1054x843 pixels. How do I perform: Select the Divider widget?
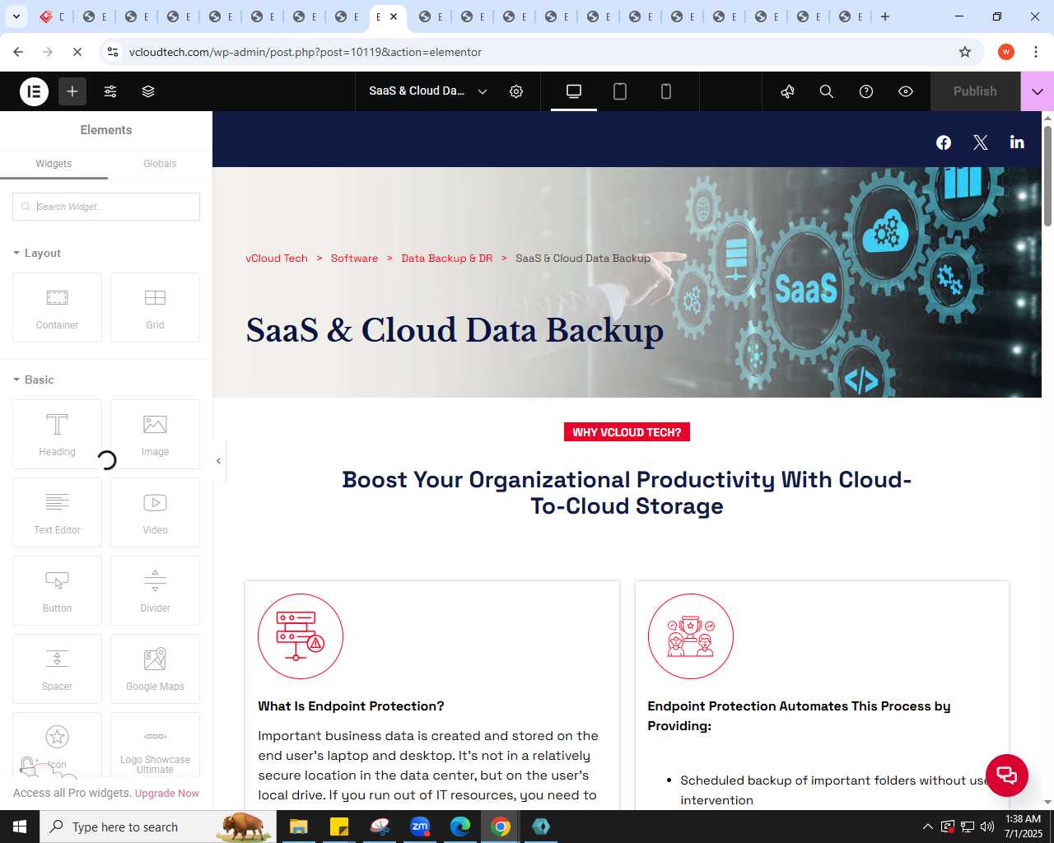[x=155, y=590]
